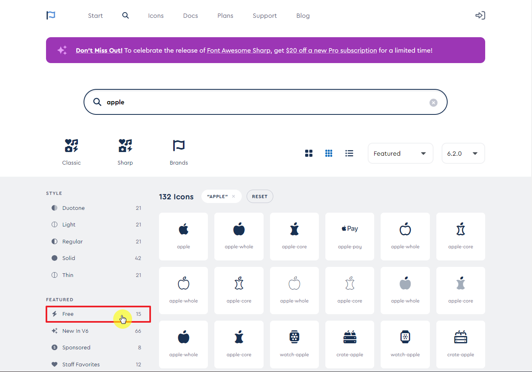Remove the "APPLE" filter chip

click(233, 197)
